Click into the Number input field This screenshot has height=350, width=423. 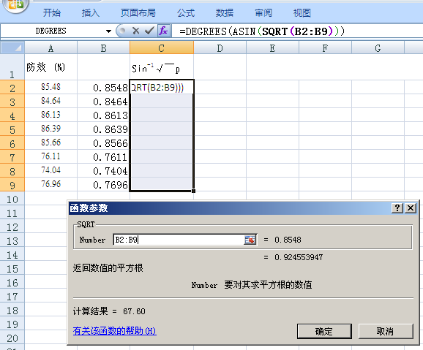click(179, 240)
